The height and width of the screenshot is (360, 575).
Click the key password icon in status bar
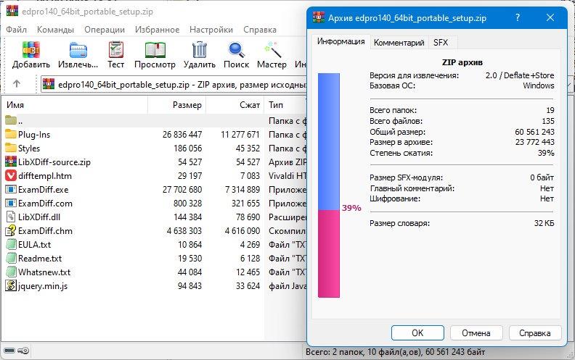[23, 351]
